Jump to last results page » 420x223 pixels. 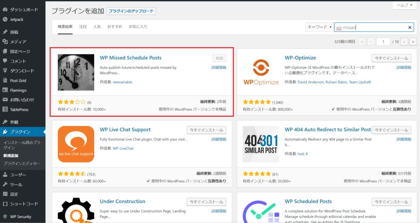413,42
